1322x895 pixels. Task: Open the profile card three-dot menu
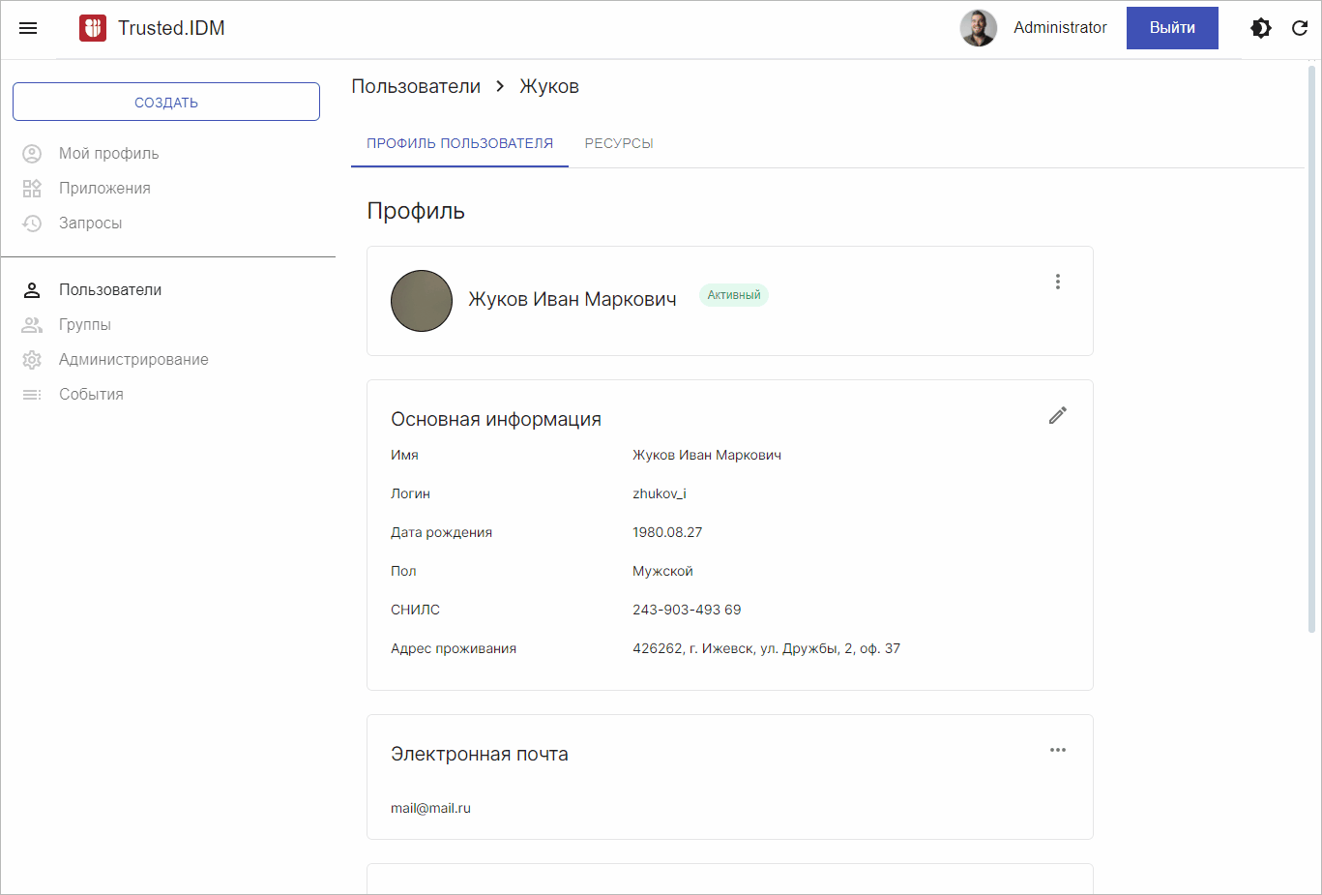1057,282
